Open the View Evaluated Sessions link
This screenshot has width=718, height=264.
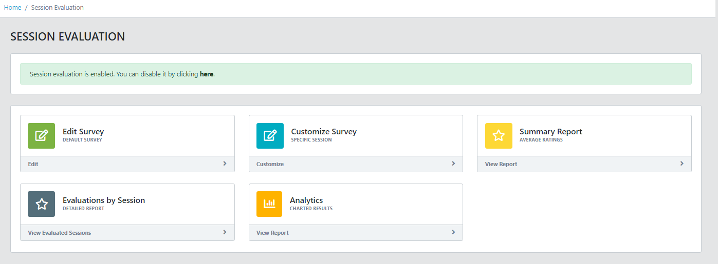point(60,233)
